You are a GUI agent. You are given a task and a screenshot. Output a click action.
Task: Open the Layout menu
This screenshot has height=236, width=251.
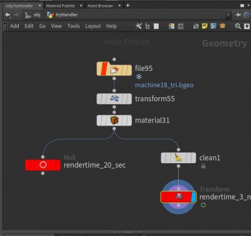[x=93, y=26]
